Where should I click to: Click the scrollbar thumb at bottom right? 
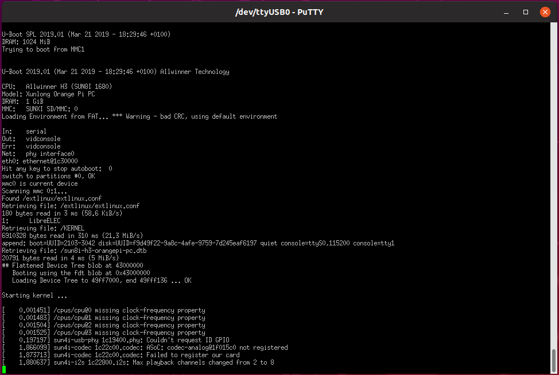pos(554,361)
